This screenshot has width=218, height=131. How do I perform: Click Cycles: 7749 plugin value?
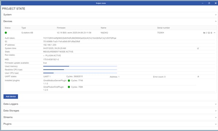(77, 81)
